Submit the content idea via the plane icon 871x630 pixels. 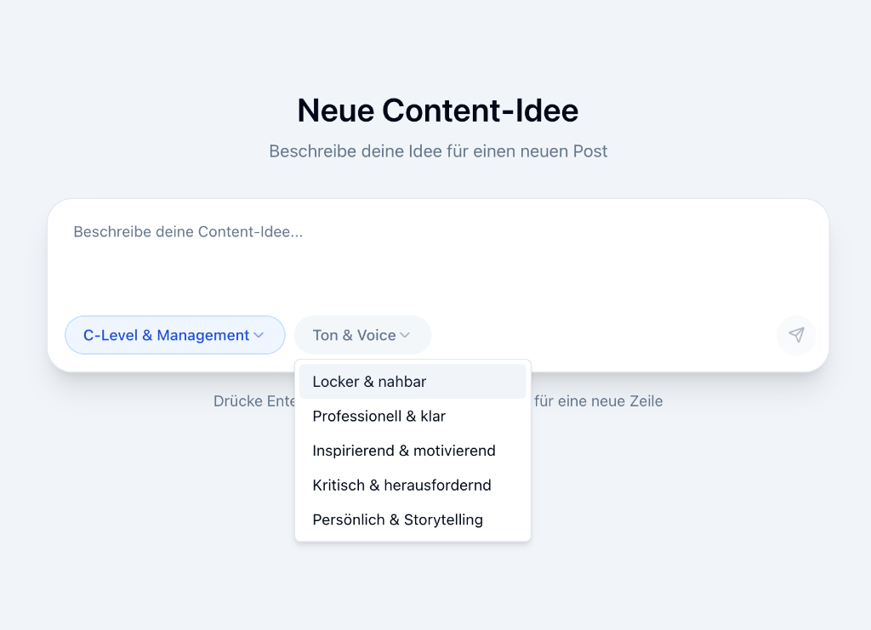(x=796, y=335)
